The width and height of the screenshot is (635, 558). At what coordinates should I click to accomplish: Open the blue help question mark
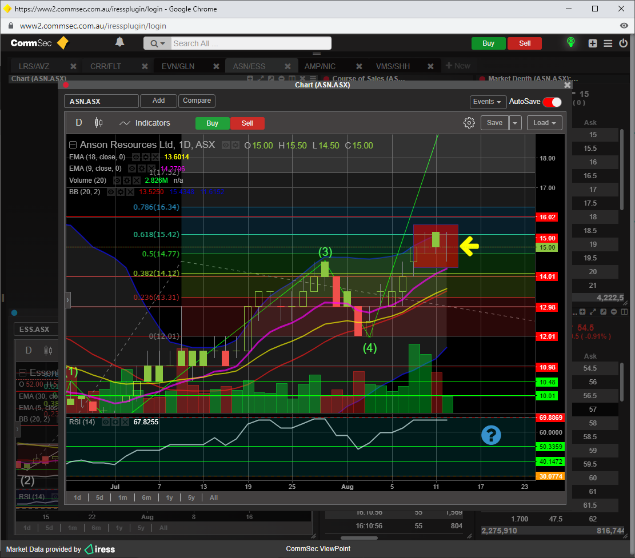[x=491, y=435]
